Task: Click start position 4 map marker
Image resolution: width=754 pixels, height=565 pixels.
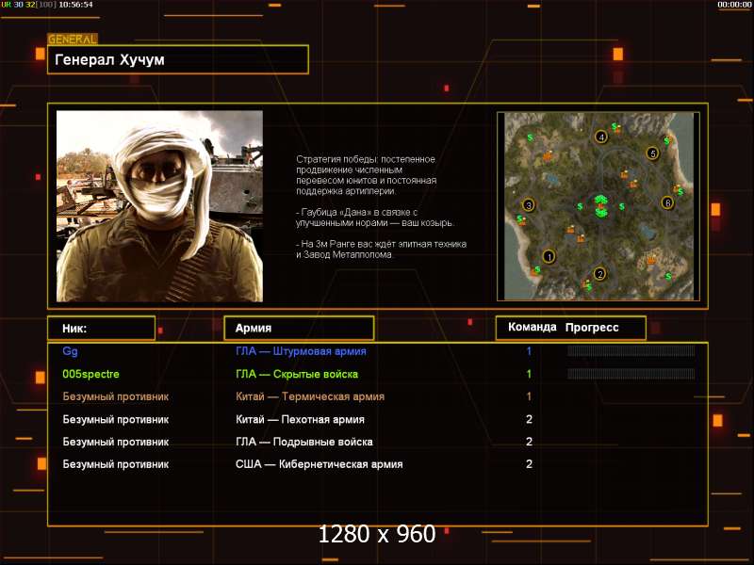Action: (x=601, y=137)
